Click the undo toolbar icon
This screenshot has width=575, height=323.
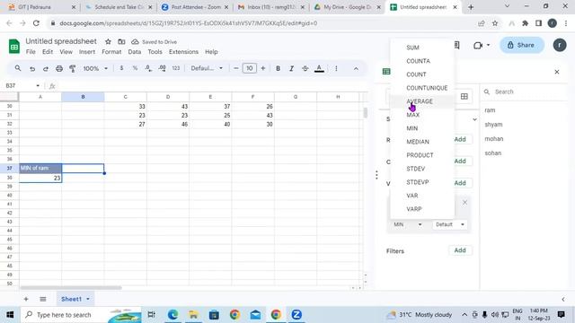click(32, 68)
